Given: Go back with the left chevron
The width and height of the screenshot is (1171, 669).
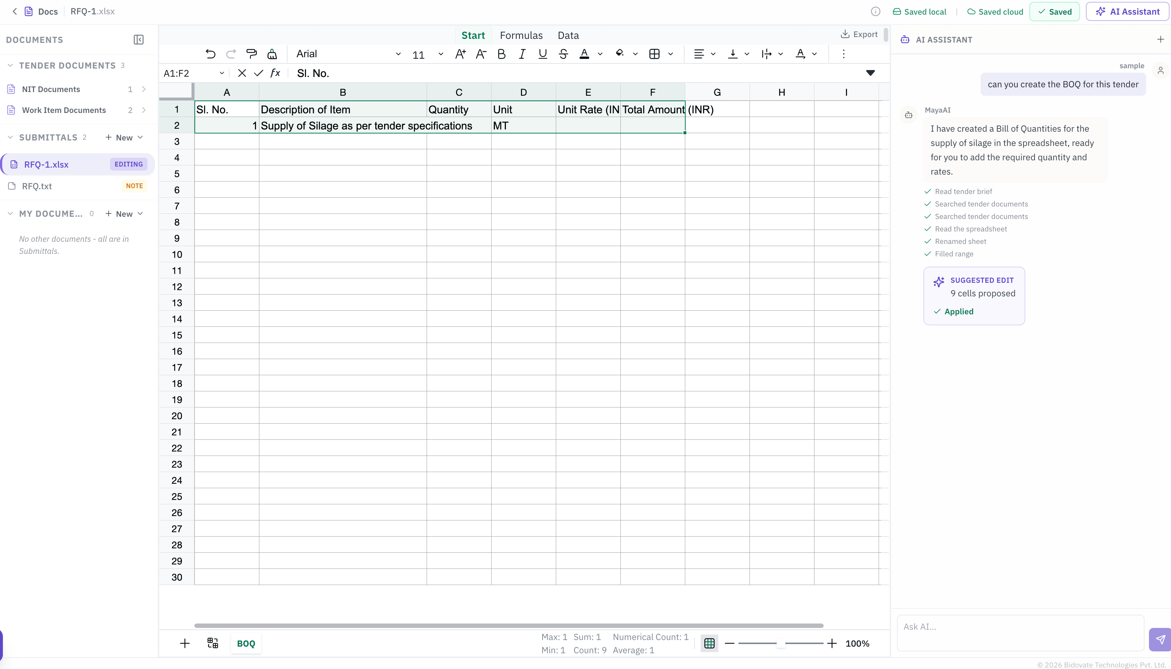Looking at the screenshot, I should [x=15, y=11].
